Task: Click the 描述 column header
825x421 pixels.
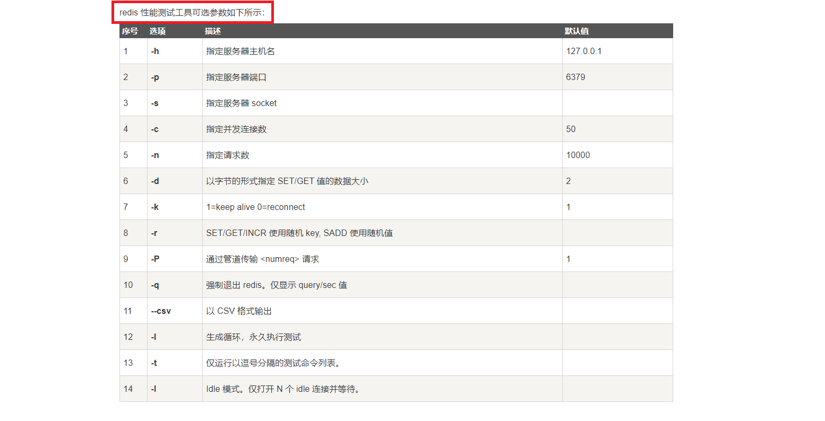Action: [x=213, y=31]
